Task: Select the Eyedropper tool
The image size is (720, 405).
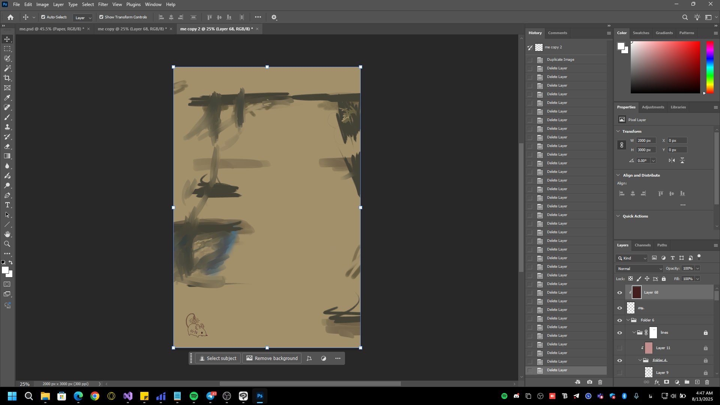Action: [x=7, y=97]
